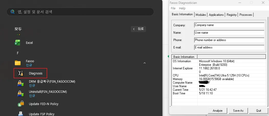Click the Save As button
The height and width of the screenshot is (116, 269).
[x=238, y=111]
